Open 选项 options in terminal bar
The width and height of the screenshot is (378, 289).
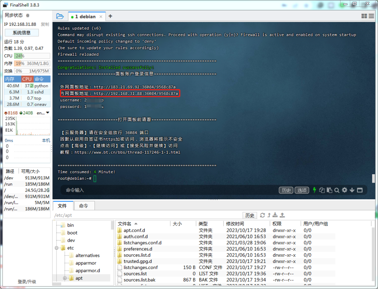click(x=302, y=190)
